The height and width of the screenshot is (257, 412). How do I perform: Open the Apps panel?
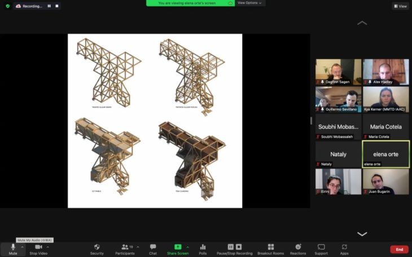tap(344, 247)
